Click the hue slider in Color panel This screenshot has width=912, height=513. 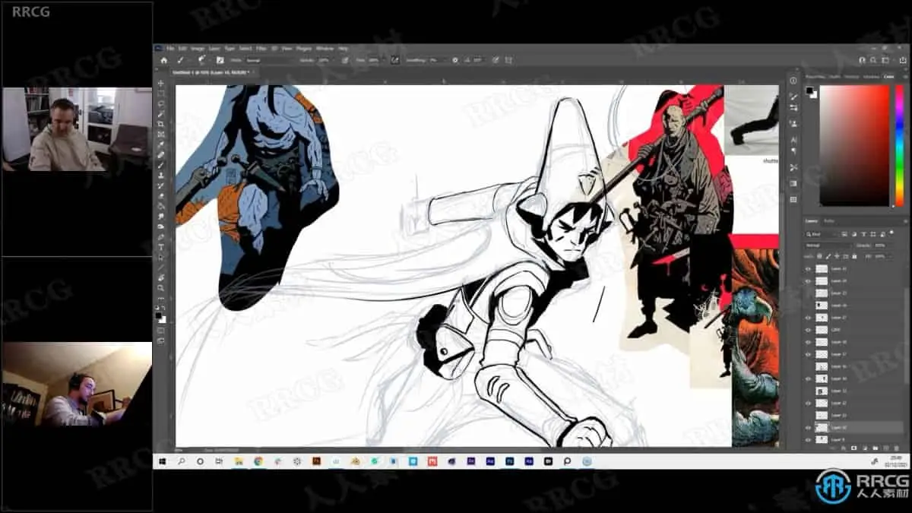click(900, 144)
